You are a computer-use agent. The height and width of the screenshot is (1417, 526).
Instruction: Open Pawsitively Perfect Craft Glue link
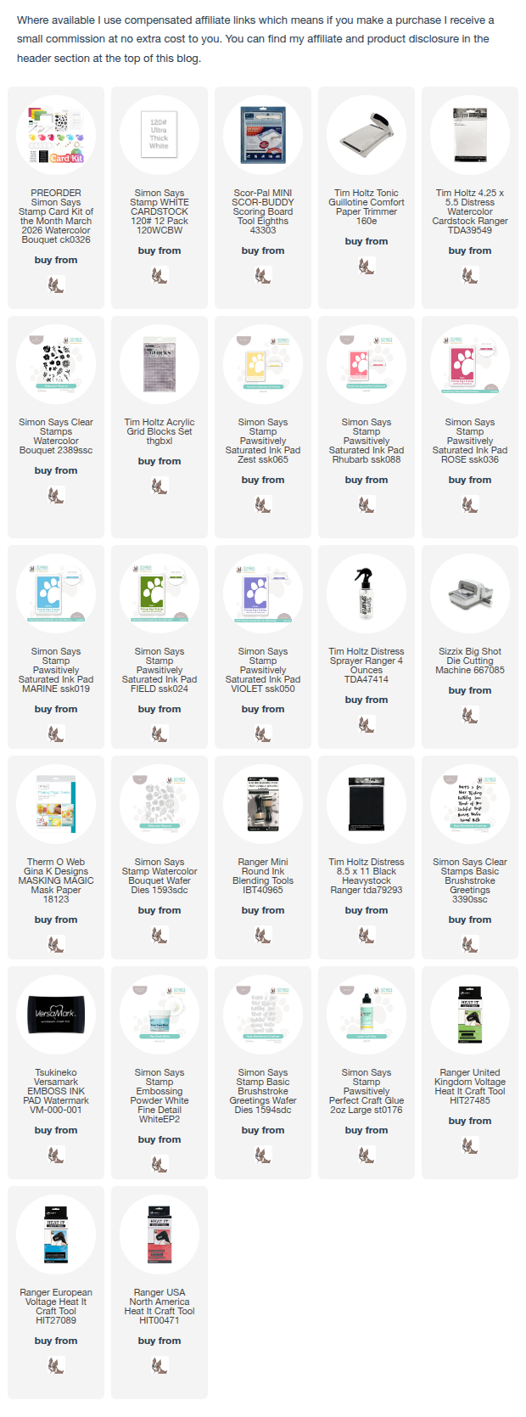tap(367, 1091)
